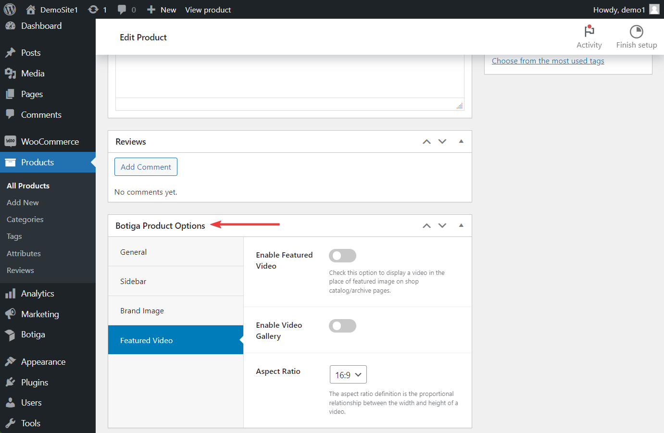The height and width of the screenshot is (433, 664).
Task: Click the editor resize handle
Action: click(x=460, y=106)
